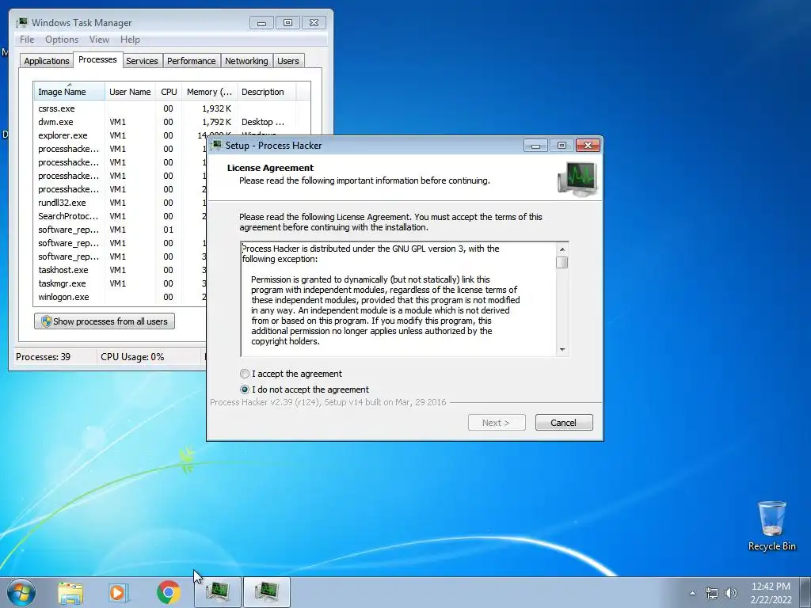
Task: Open the Windows Start menu orb
Action: tap(21, 592)
